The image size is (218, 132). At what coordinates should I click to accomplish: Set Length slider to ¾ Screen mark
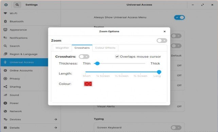141,72
